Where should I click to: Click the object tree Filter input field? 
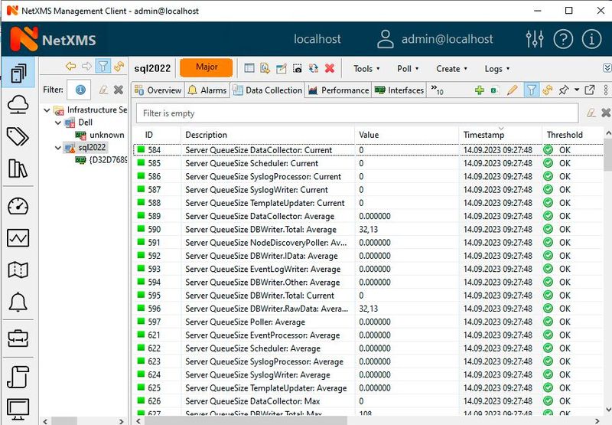coord(80,90)
